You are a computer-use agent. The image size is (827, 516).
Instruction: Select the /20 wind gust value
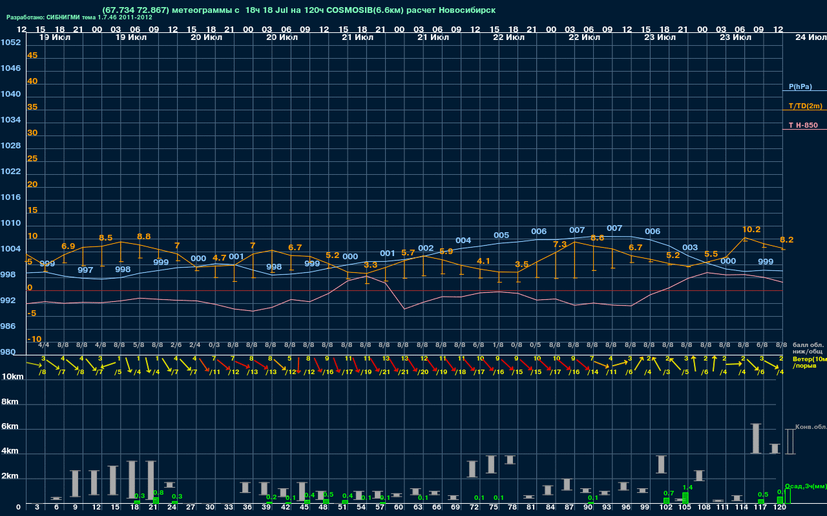(x=422, y=372)
